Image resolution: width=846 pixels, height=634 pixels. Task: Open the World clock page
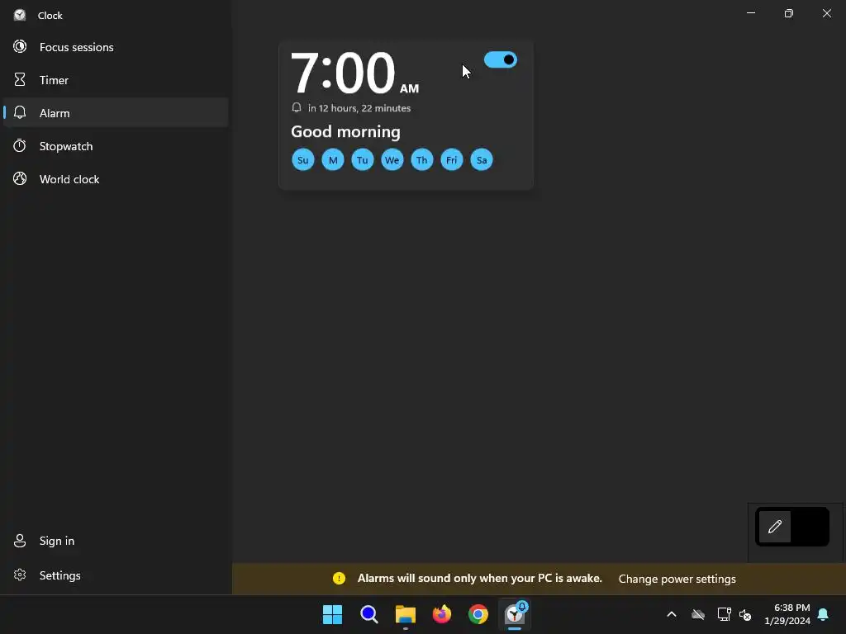[116, 179]
